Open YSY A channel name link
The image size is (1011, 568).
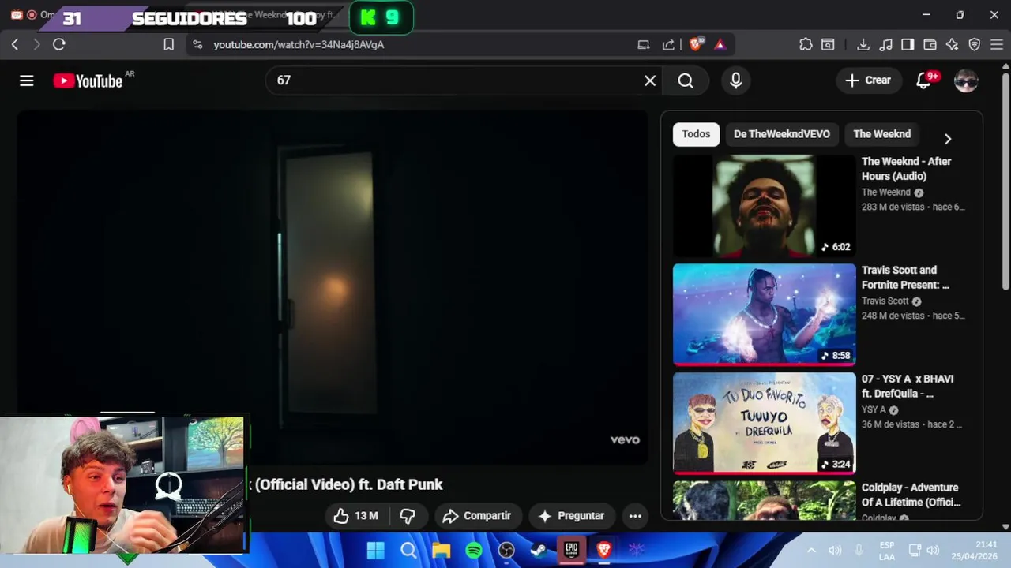874,410
